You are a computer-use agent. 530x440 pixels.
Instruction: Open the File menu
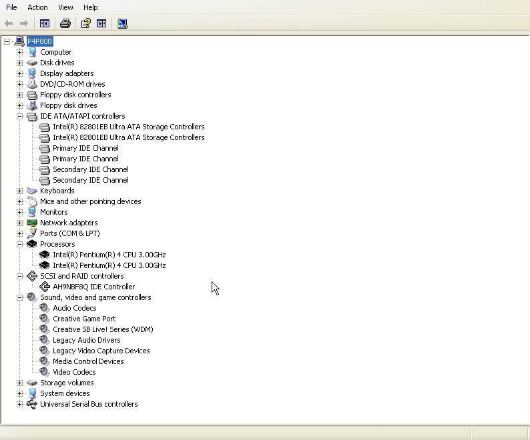11,7
